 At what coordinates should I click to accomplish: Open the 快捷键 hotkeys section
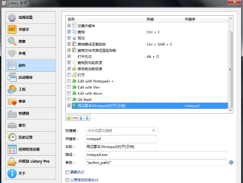31,113
